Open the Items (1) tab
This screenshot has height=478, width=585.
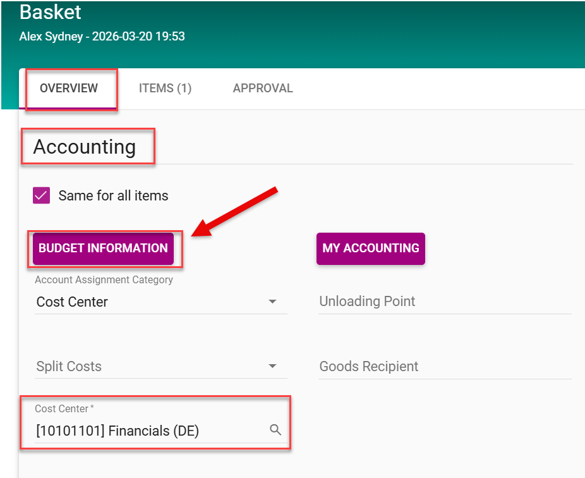[x=165, y=89]
